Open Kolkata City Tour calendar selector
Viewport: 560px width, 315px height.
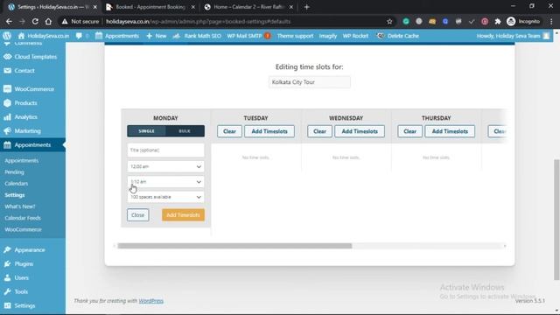pyautogui.click(x=309, y=82)
